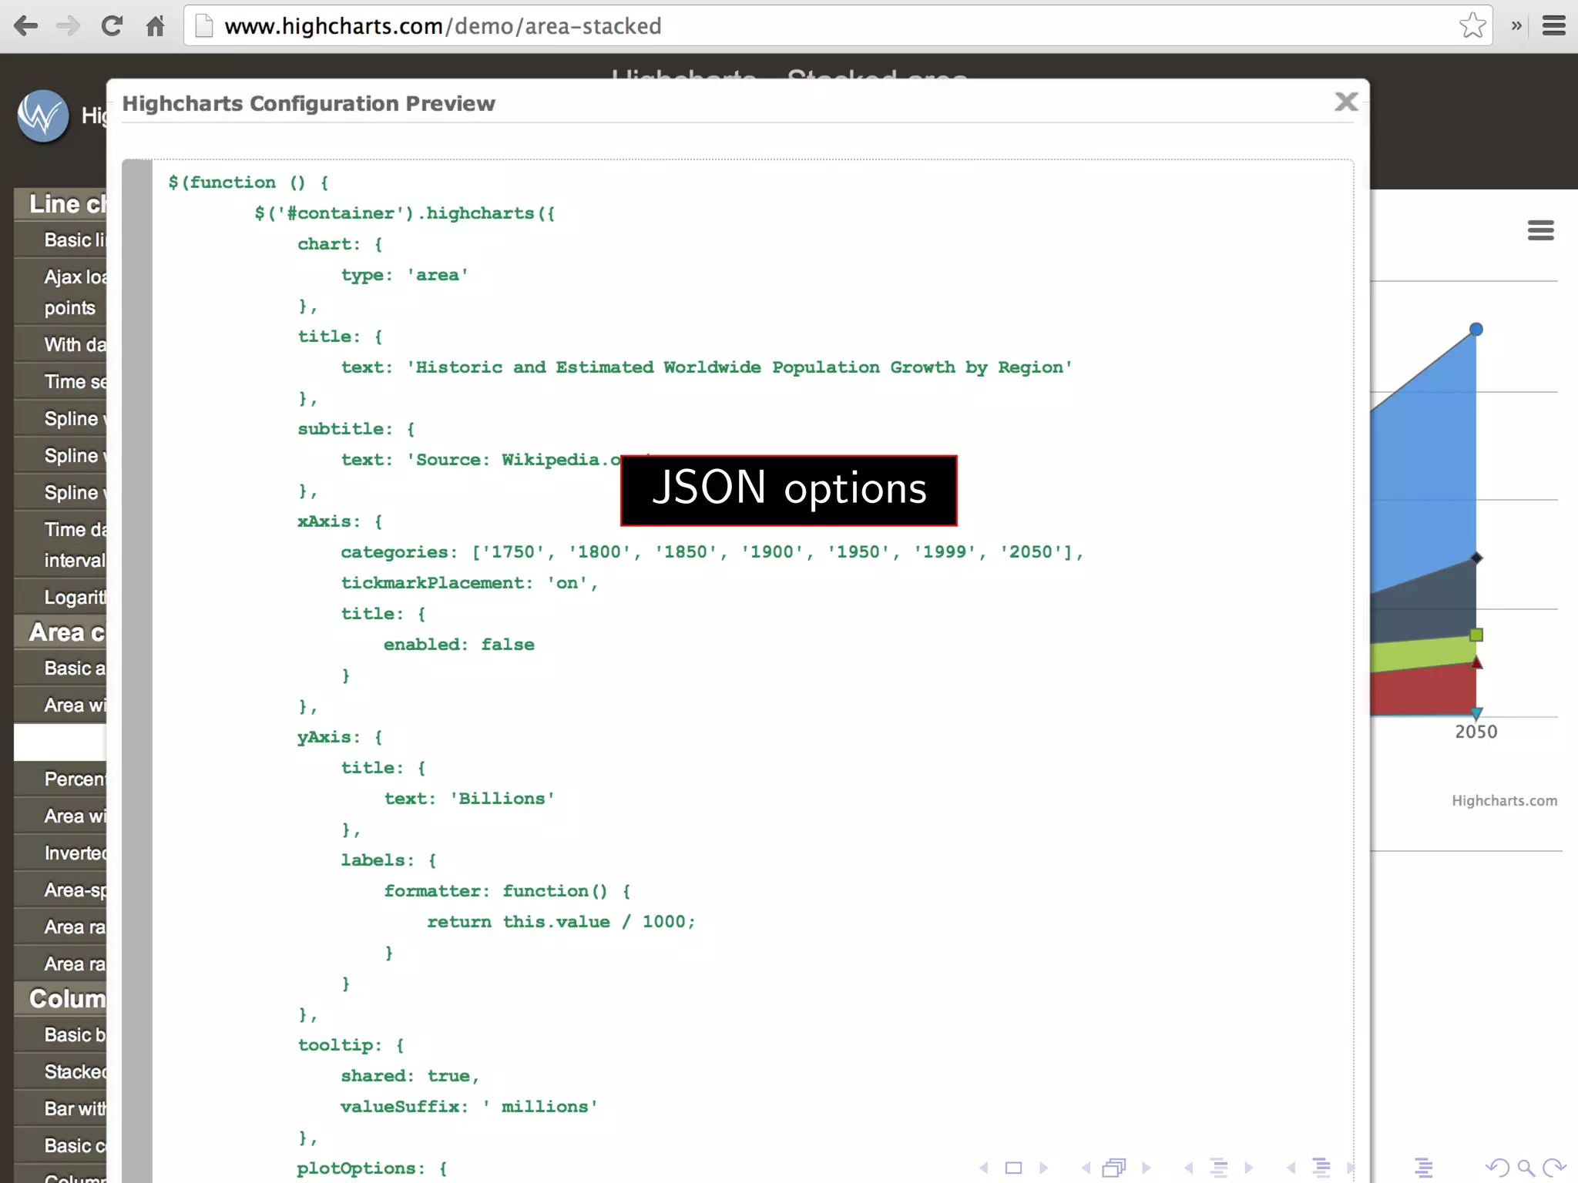Click the stacked frames navigation icon
Screen dimensions: 1578x1183
tap(1114, 1168)
